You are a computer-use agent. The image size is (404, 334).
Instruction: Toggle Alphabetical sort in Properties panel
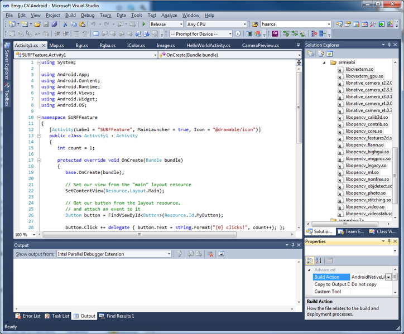click(x=319, y=260)
